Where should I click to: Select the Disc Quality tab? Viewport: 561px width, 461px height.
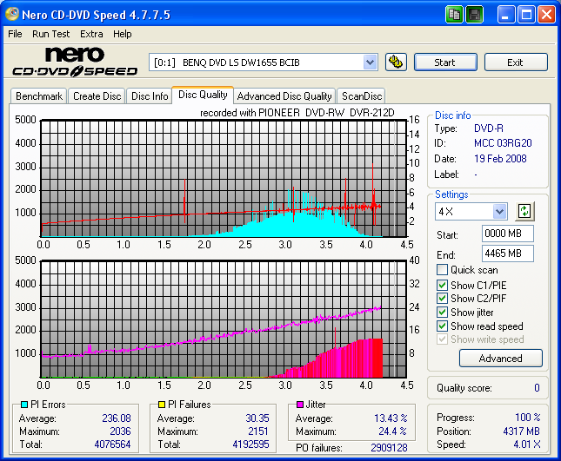(x=203, y=95)
